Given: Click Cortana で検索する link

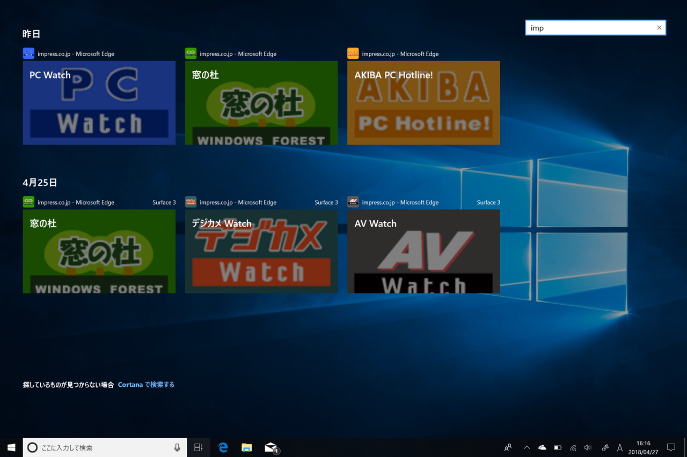Looking at the screenshot, I should pyautogui.click(x=146, y=385).
